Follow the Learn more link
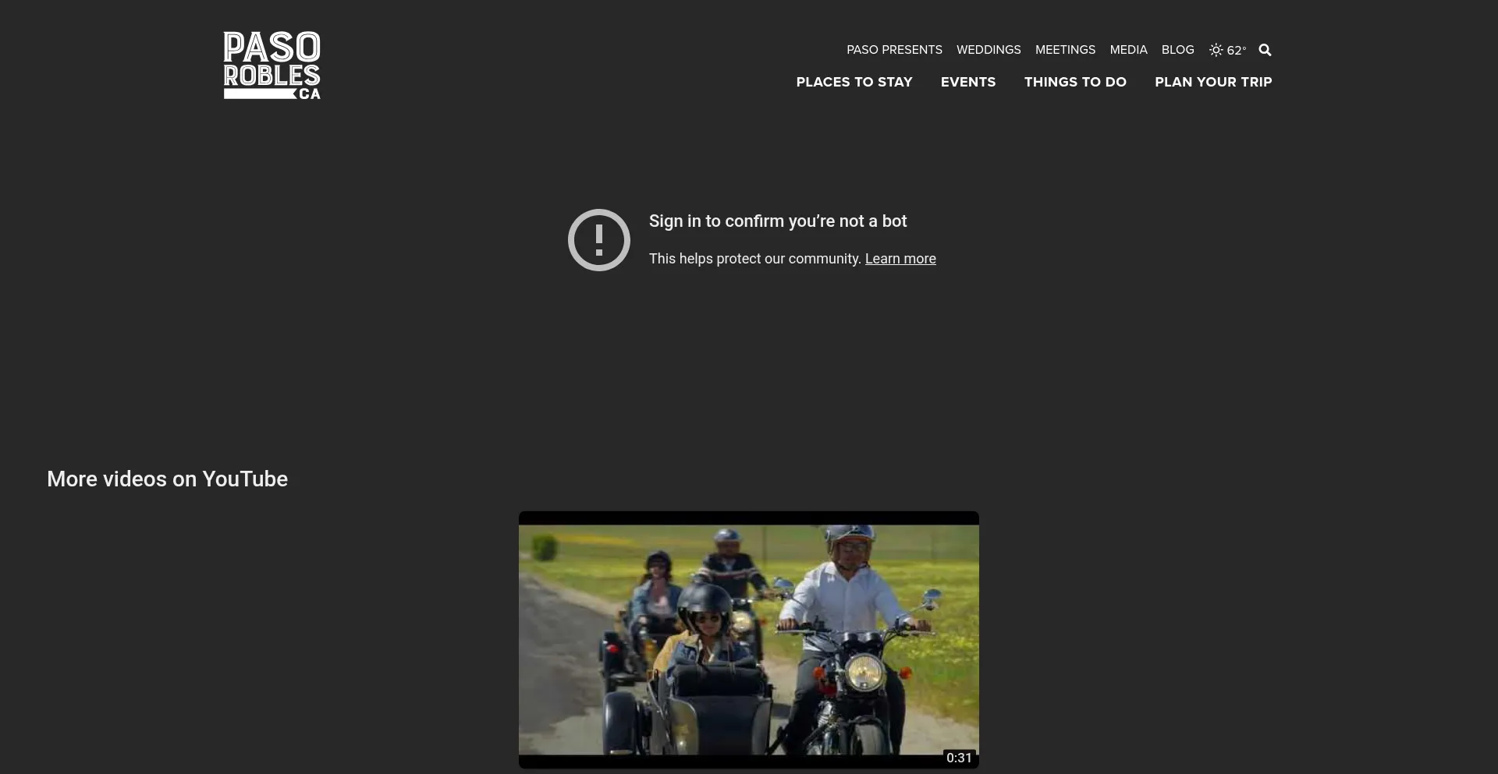 (900, 259)
